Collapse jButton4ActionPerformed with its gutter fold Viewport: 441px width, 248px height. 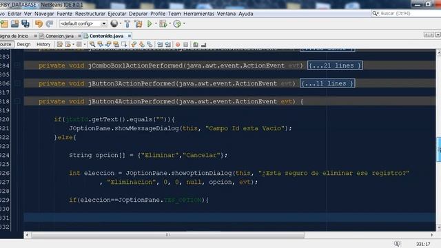[x=17, y=101]
